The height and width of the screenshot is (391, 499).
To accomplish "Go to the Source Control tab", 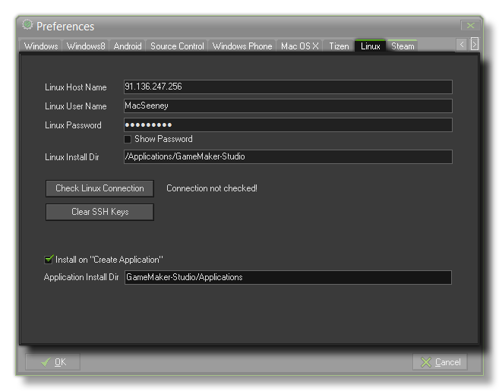I will 177,46.
